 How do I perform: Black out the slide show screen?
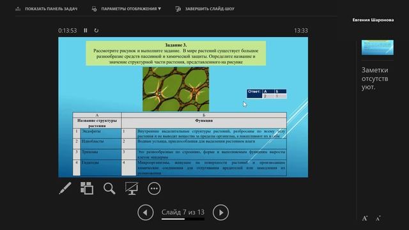tap(132, 188)
